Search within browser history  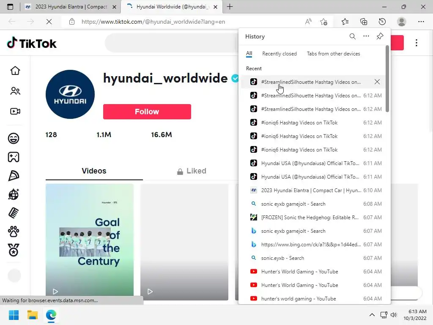[x=353, y=36]
